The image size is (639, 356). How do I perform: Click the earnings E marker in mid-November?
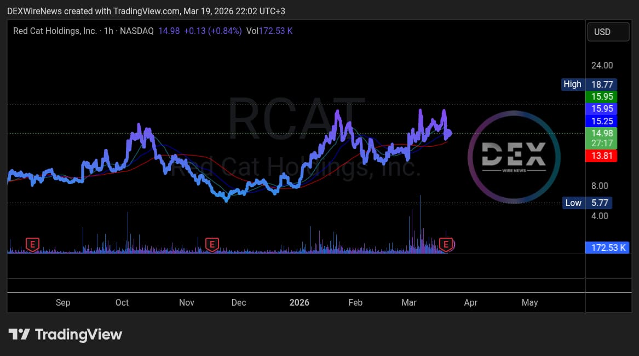click(x=212, y=245)
